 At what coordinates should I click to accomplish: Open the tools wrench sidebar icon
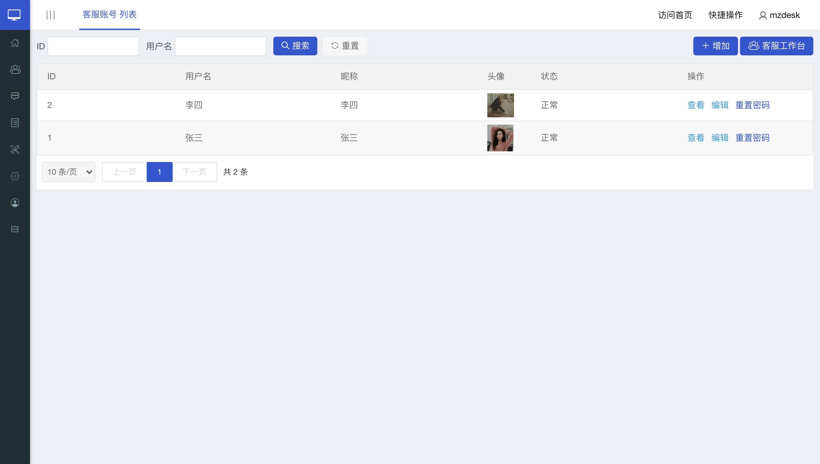coord(15,149)
